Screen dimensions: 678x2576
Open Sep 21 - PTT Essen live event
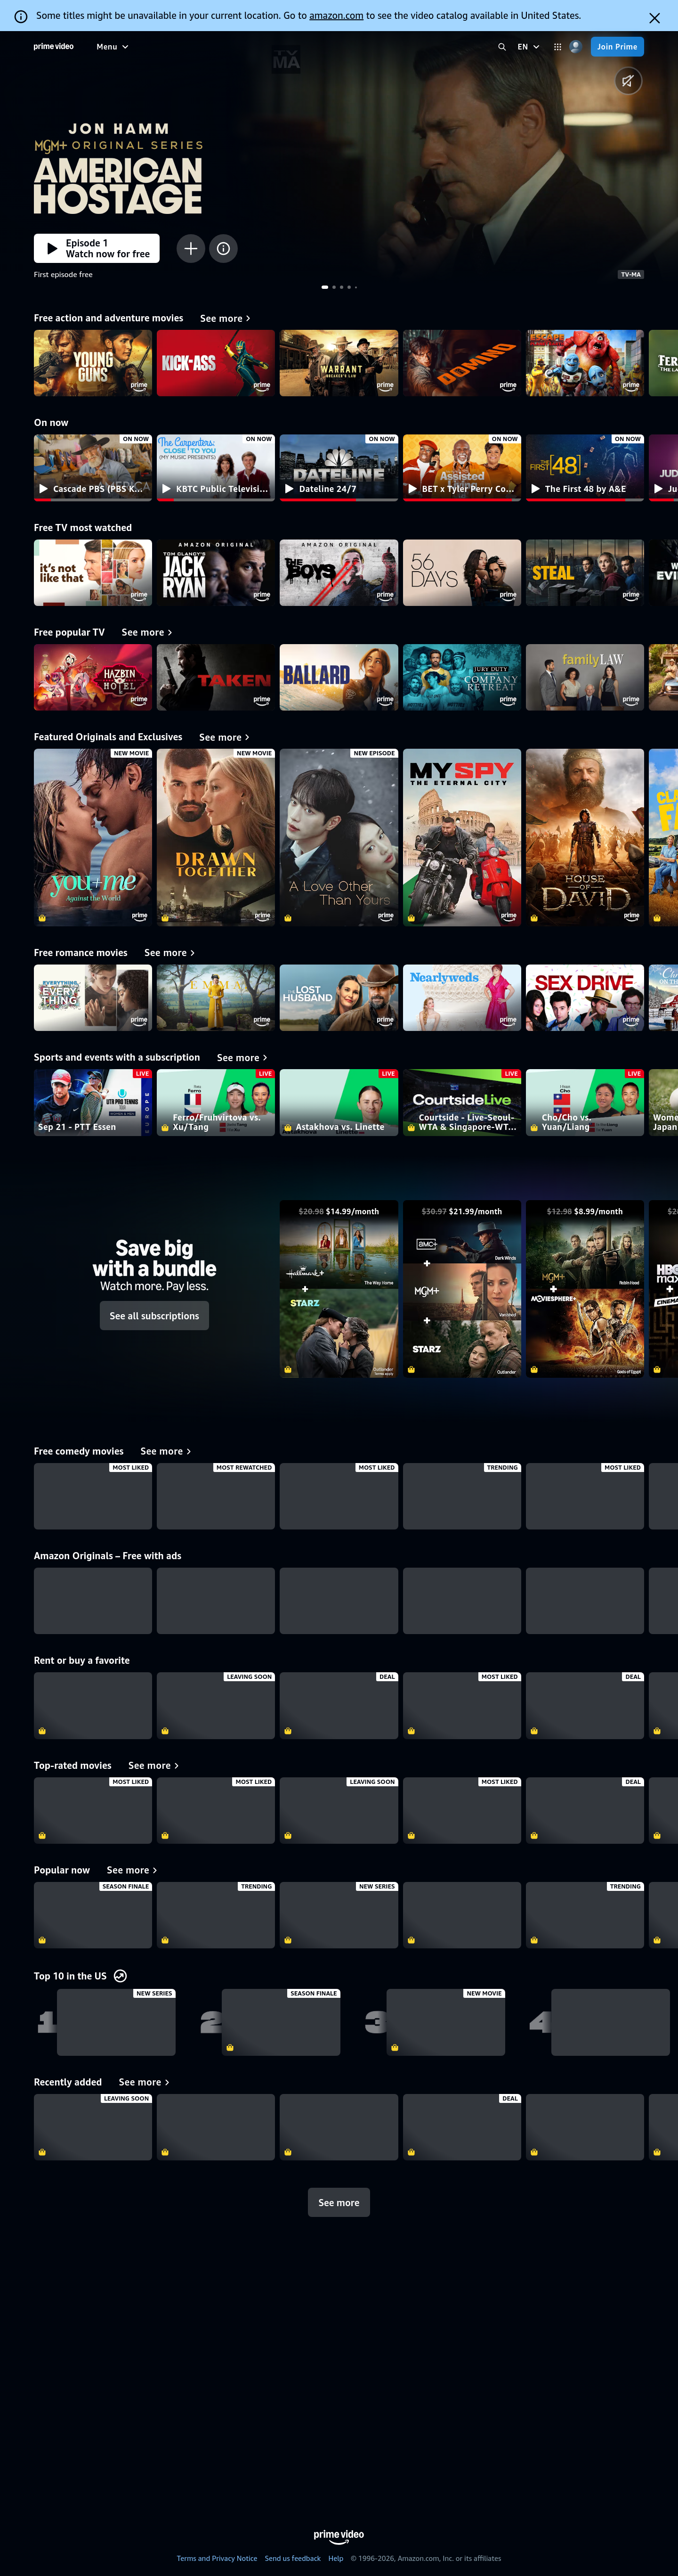click(93, 1102)
